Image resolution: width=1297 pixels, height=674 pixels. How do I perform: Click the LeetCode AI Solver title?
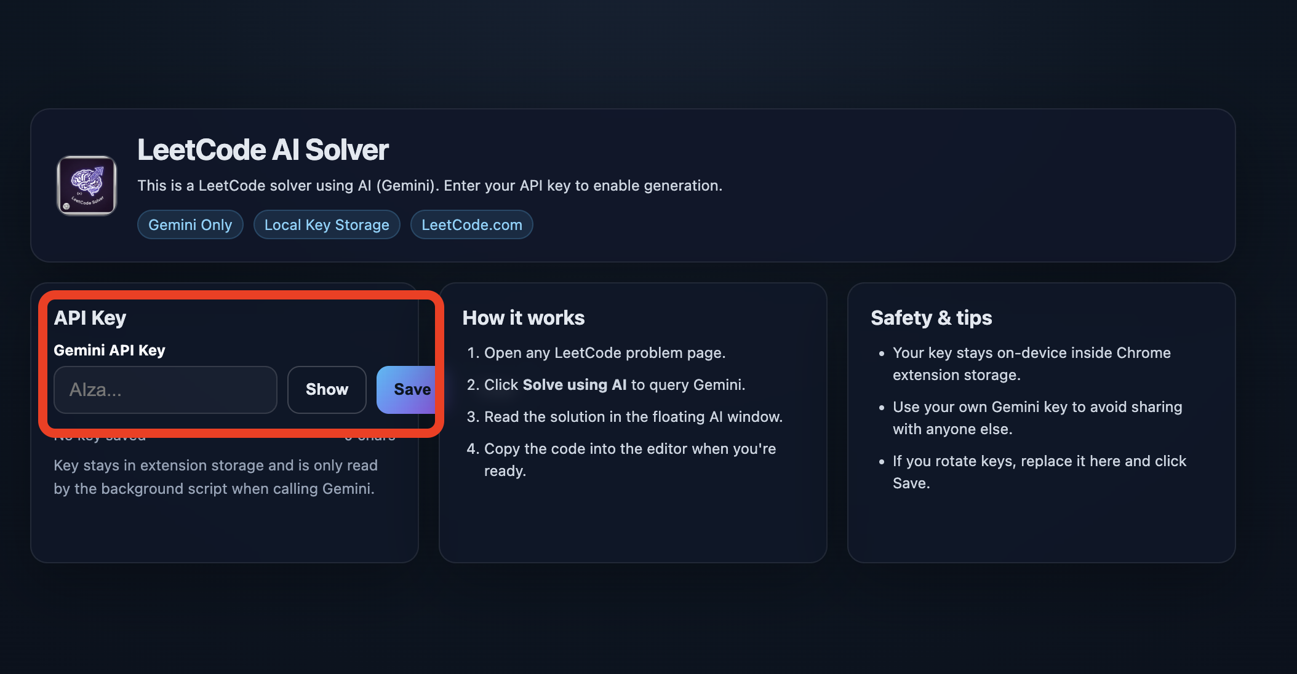point(263,150)
